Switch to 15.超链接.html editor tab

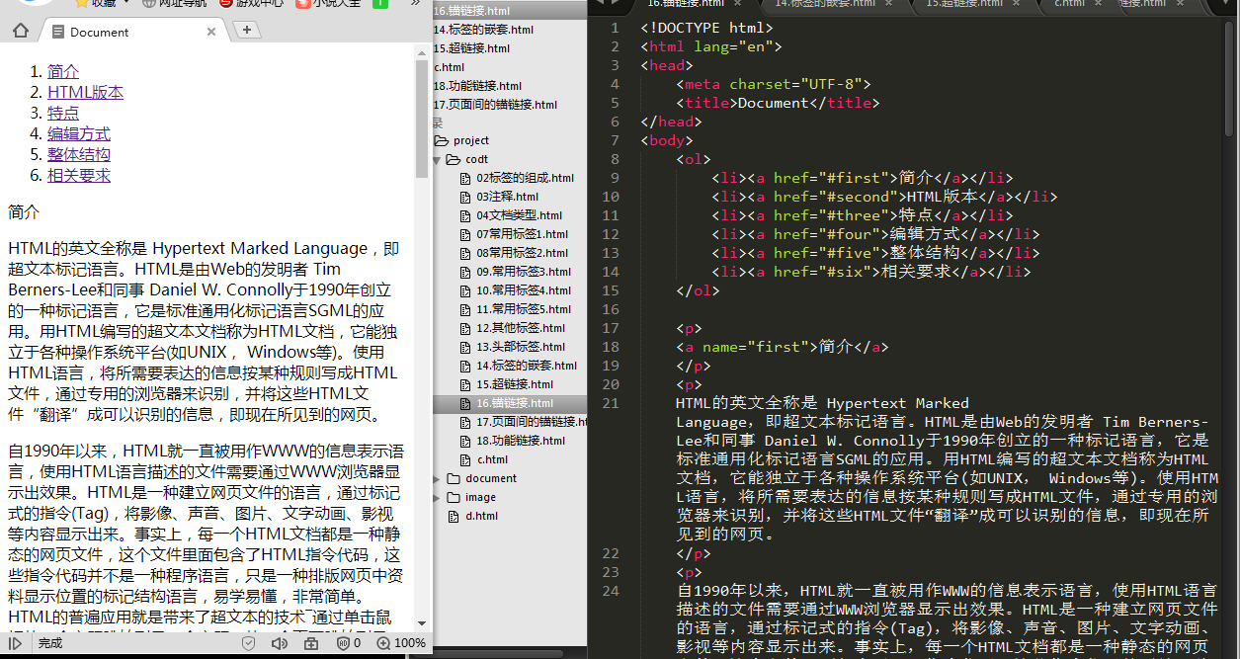click(963, 4)
